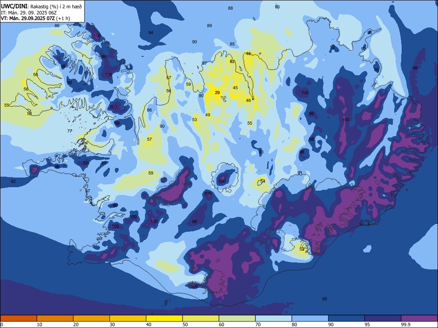Click the '45' humidity value on the map

coord(235,88)
